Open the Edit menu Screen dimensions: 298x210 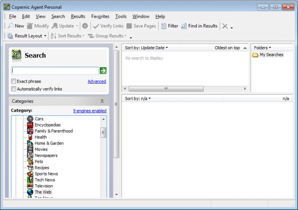point(26,16)
